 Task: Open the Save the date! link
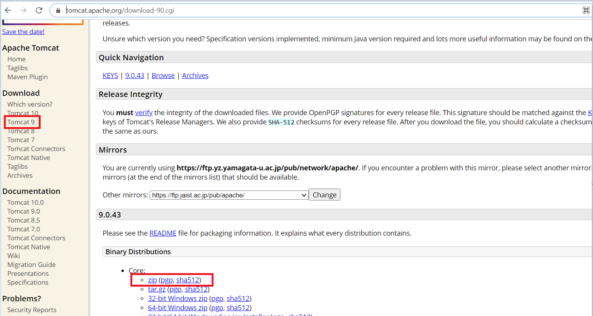[23, 32]
